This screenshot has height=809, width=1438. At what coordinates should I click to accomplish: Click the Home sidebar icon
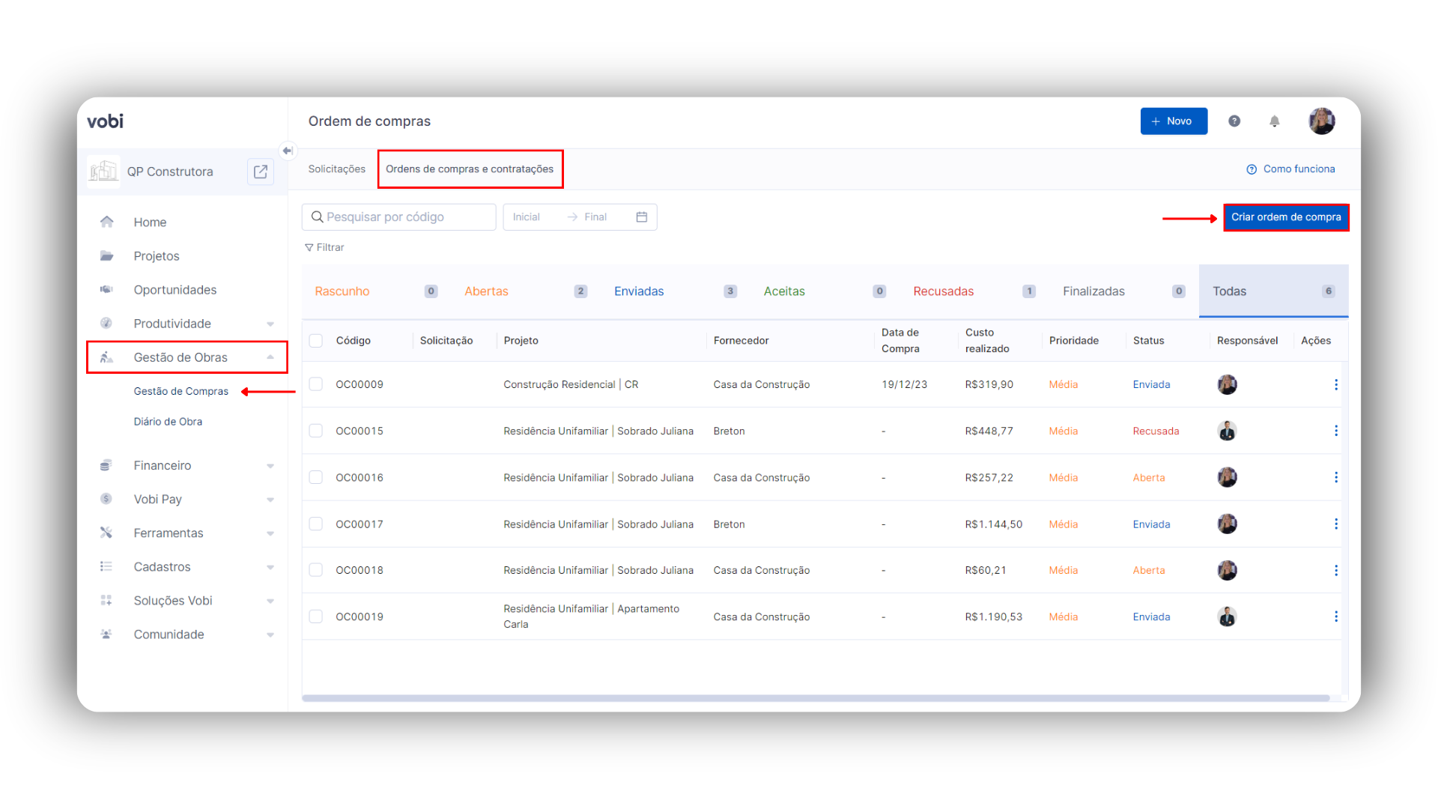coord(107,222)
